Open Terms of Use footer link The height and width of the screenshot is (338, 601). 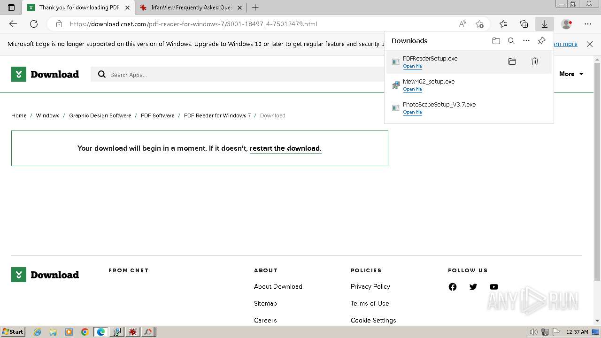[370, 304]
